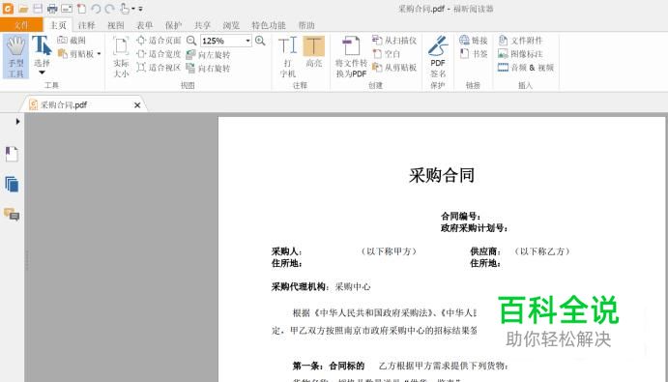This screenshot has height=382, width=668.
Task: Rotate view left with 向左旋转
Action: point(208,54)
